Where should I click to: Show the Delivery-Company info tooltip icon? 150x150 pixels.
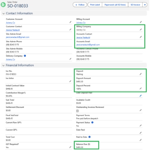click(25, 56)
